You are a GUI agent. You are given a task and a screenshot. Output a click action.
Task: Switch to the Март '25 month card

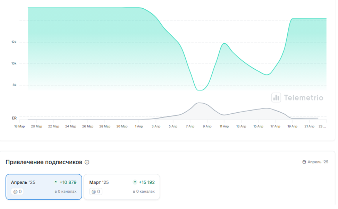122,187
